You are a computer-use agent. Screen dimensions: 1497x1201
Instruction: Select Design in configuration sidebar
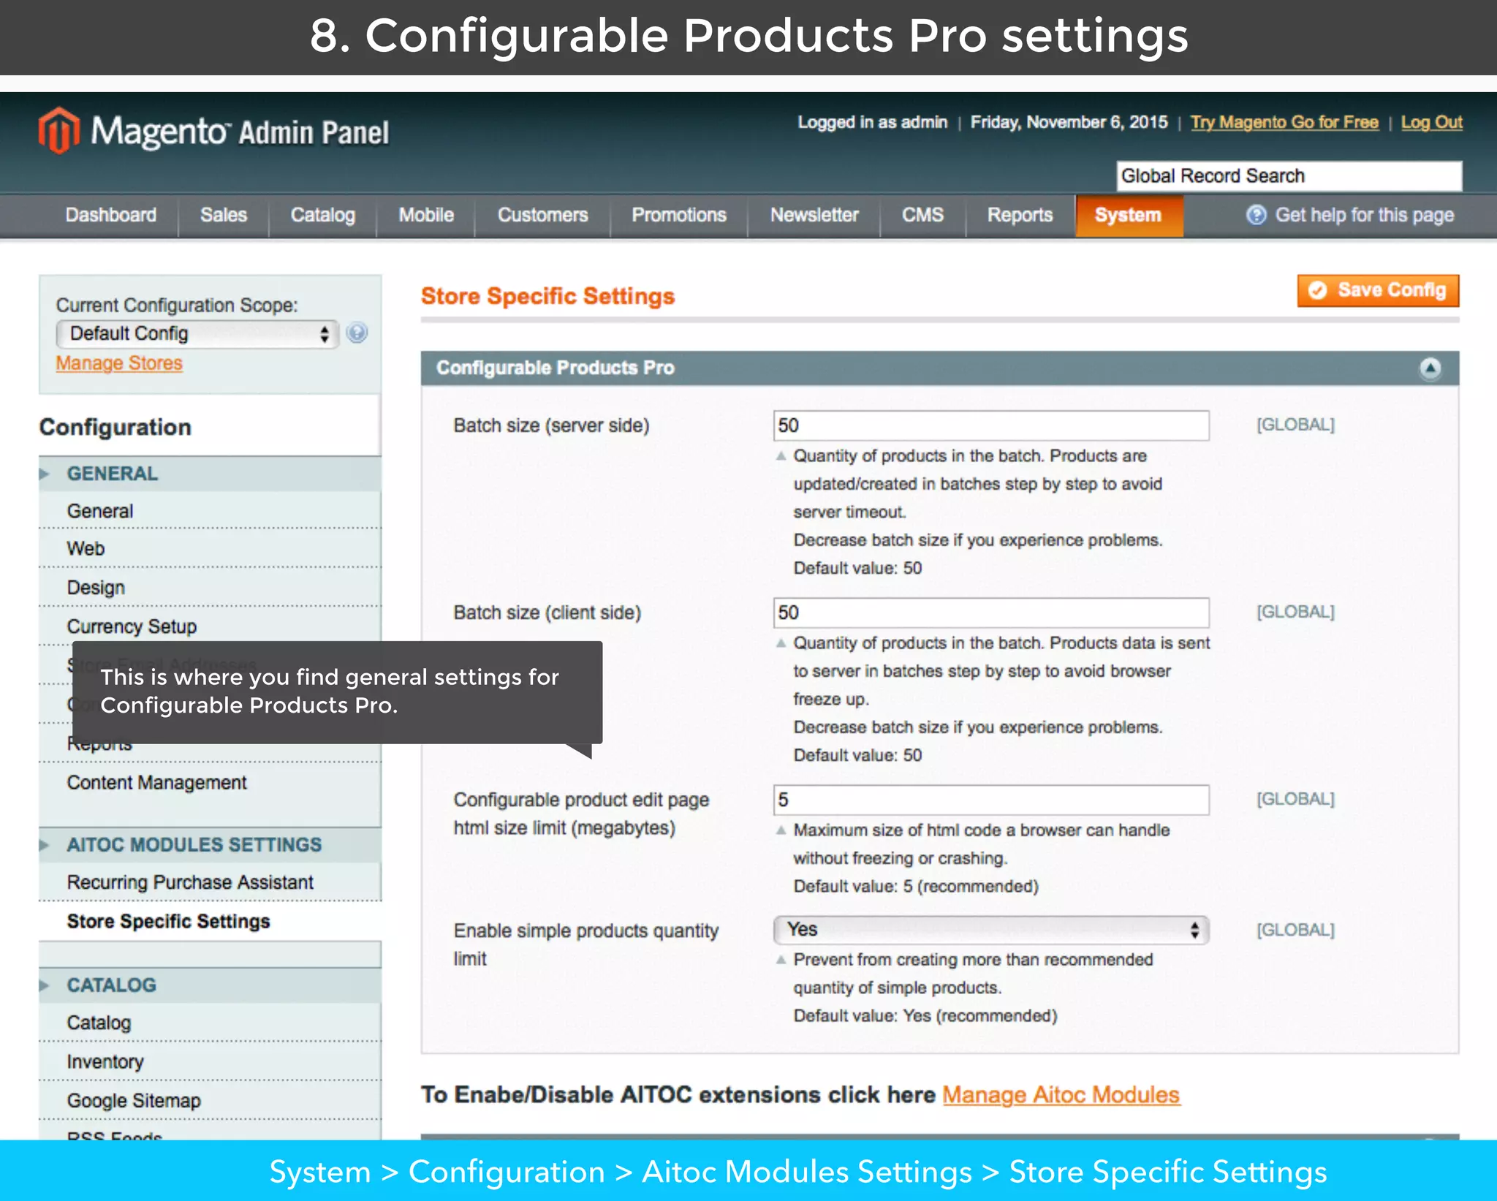(x=210, y=587)
